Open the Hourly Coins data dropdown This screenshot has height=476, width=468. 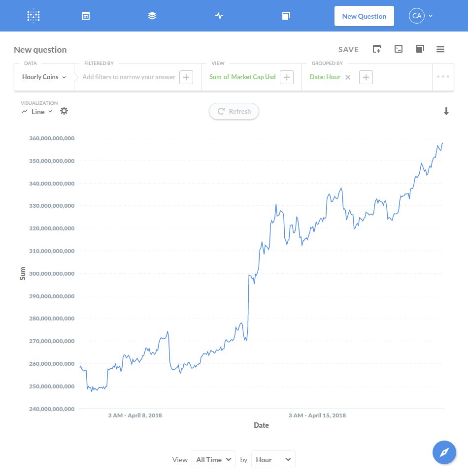coord(44,77)
